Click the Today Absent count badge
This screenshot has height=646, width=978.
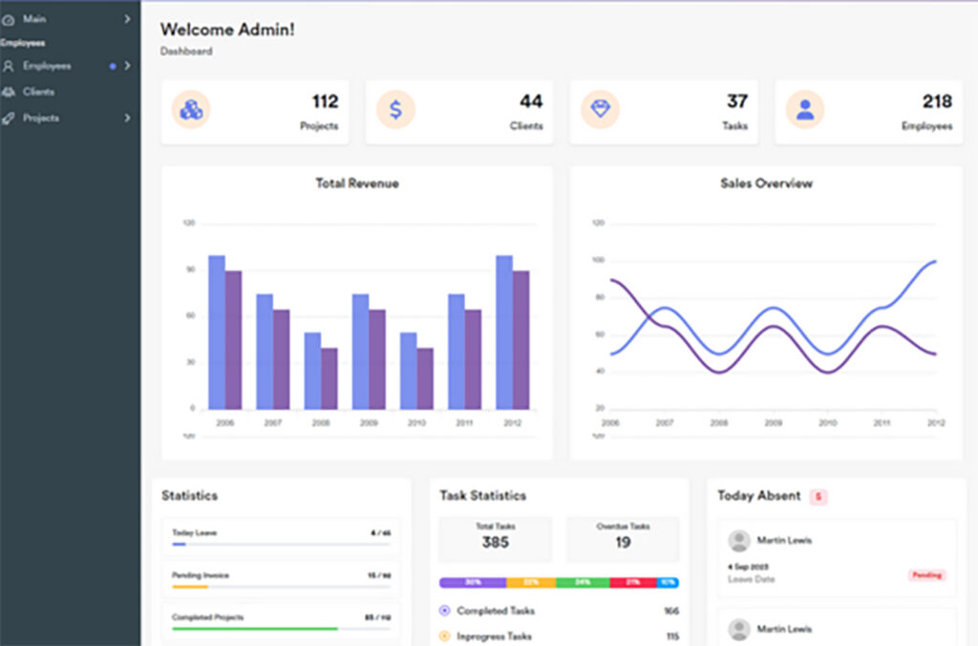pos(819,496)
